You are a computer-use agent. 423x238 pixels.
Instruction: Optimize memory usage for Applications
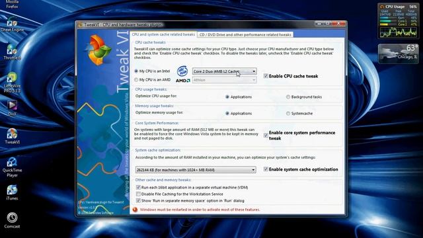tap(227, 114)
